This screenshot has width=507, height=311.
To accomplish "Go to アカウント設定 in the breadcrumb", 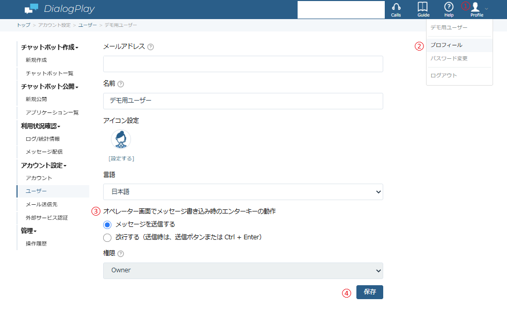I will [54, 25].
